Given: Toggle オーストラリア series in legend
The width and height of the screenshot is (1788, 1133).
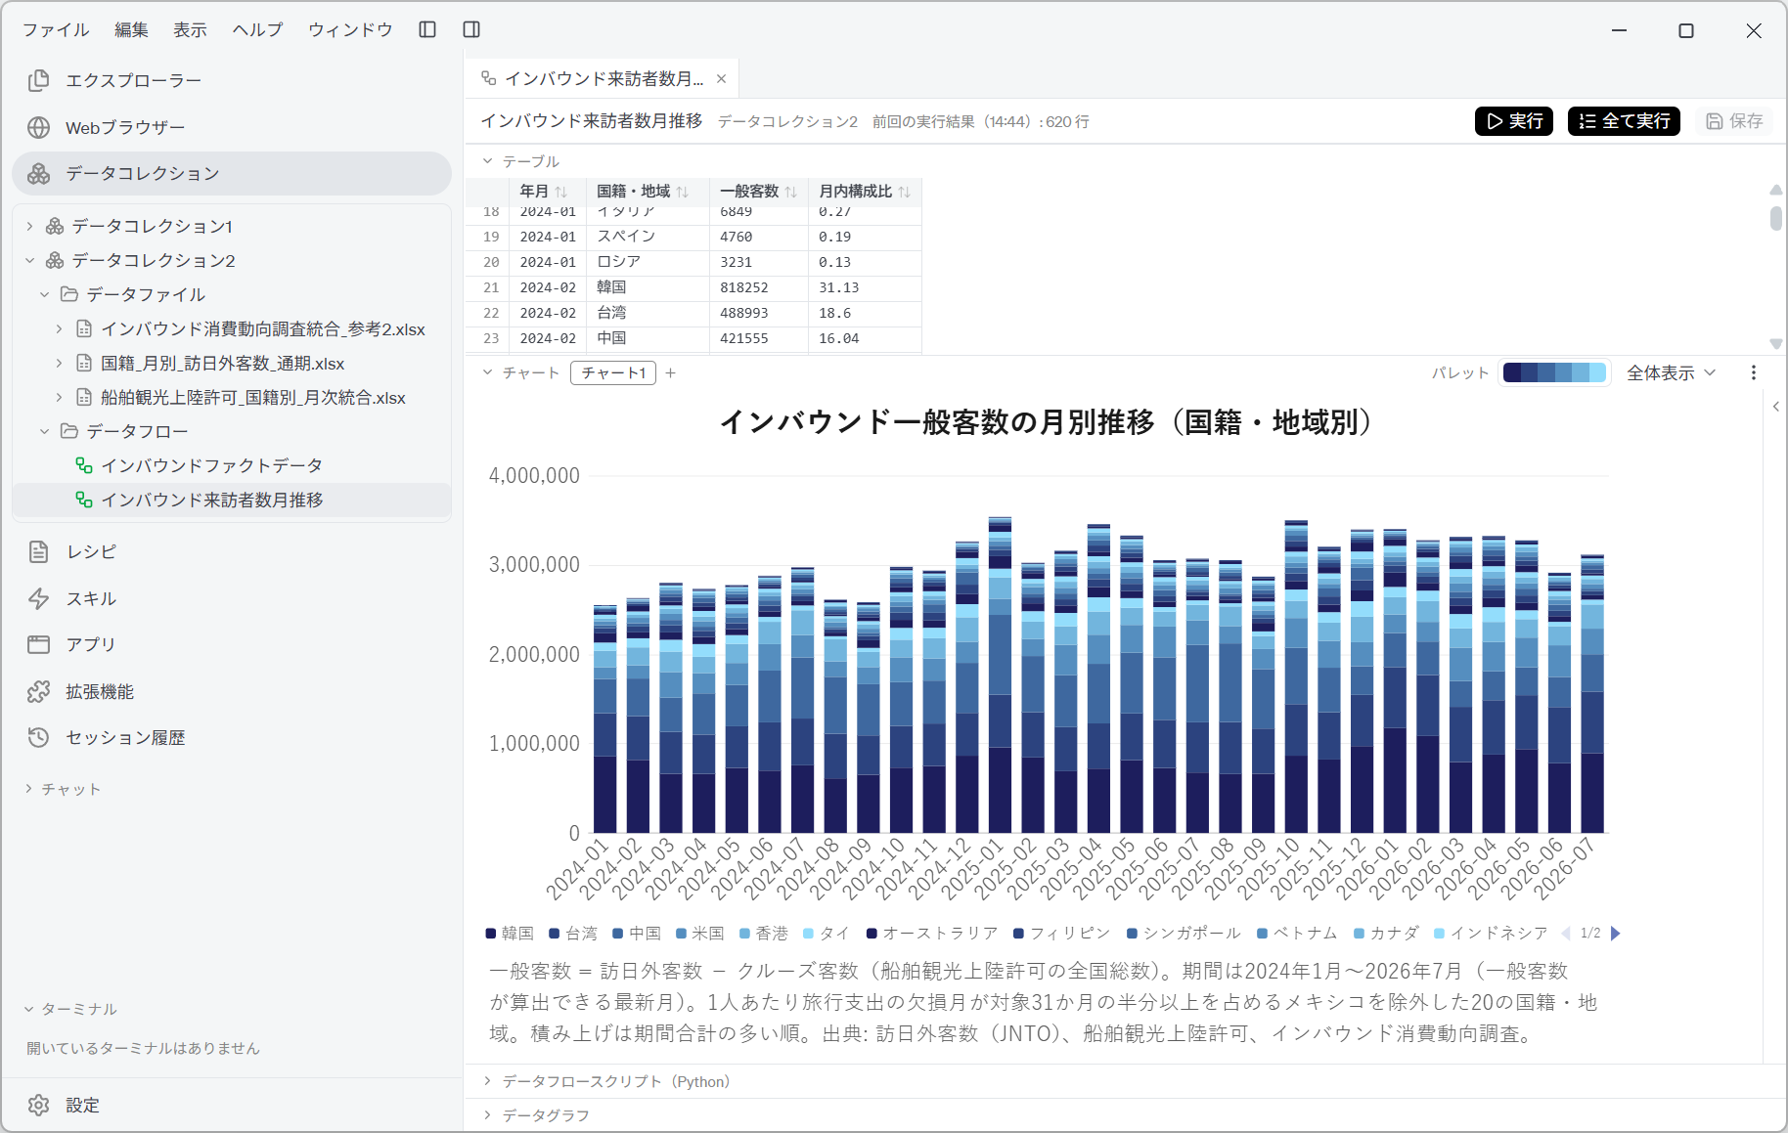Looking at the screenshot, I should (x=932, y=933).
